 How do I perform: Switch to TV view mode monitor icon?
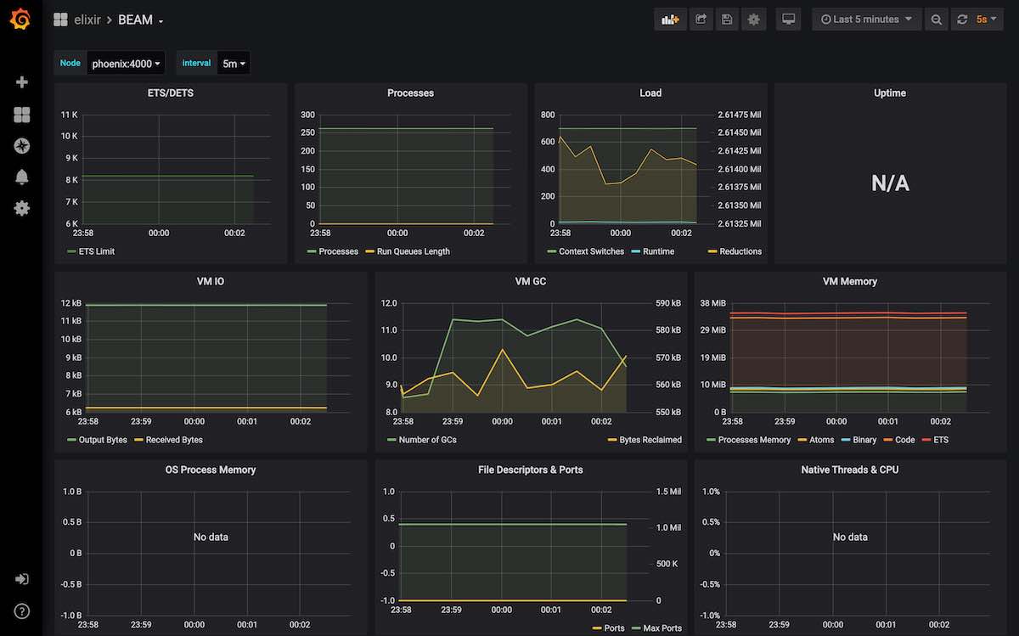788,20
